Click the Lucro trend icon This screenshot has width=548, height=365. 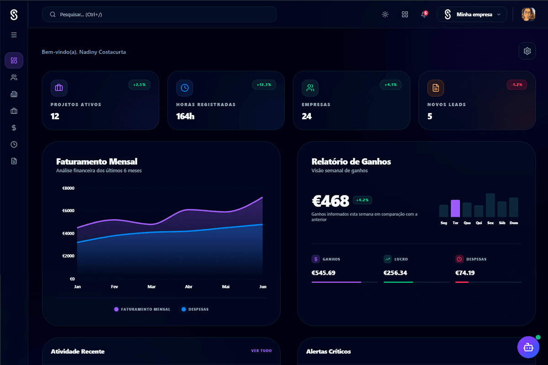tap(388, 259)
